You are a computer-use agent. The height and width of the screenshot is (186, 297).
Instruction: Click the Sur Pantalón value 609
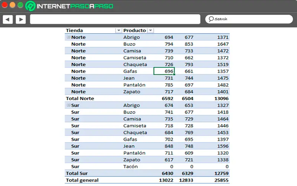pos(189,153)
